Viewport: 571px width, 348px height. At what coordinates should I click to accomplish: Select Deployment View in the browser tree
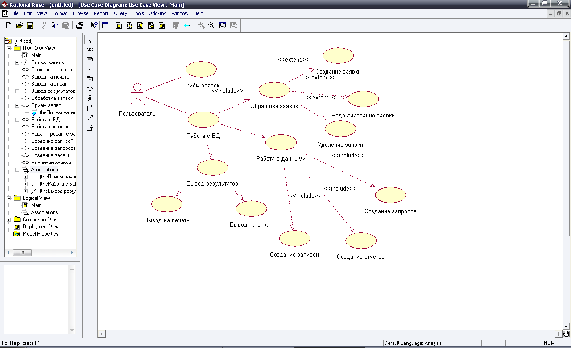41,227
